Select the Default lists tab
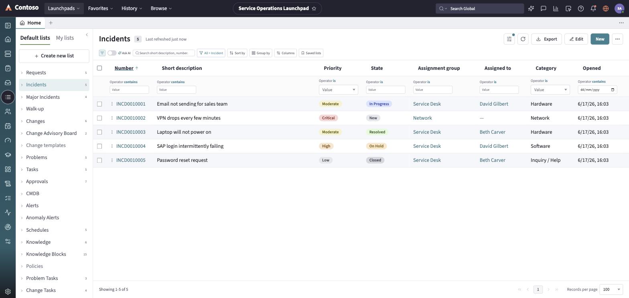 (35, 38)
